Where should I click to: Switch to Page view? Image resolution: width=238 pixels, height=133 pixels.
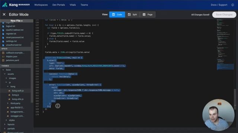click(148, 14)
